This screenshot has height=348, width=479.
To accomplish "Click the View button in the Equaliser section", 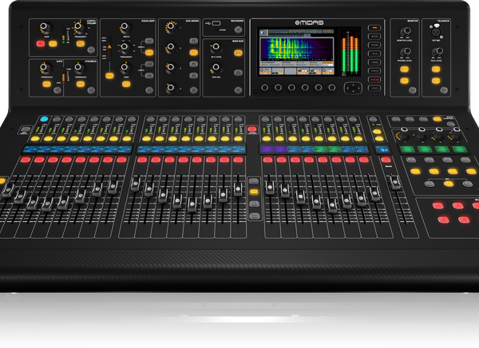I will click(148, 90).
